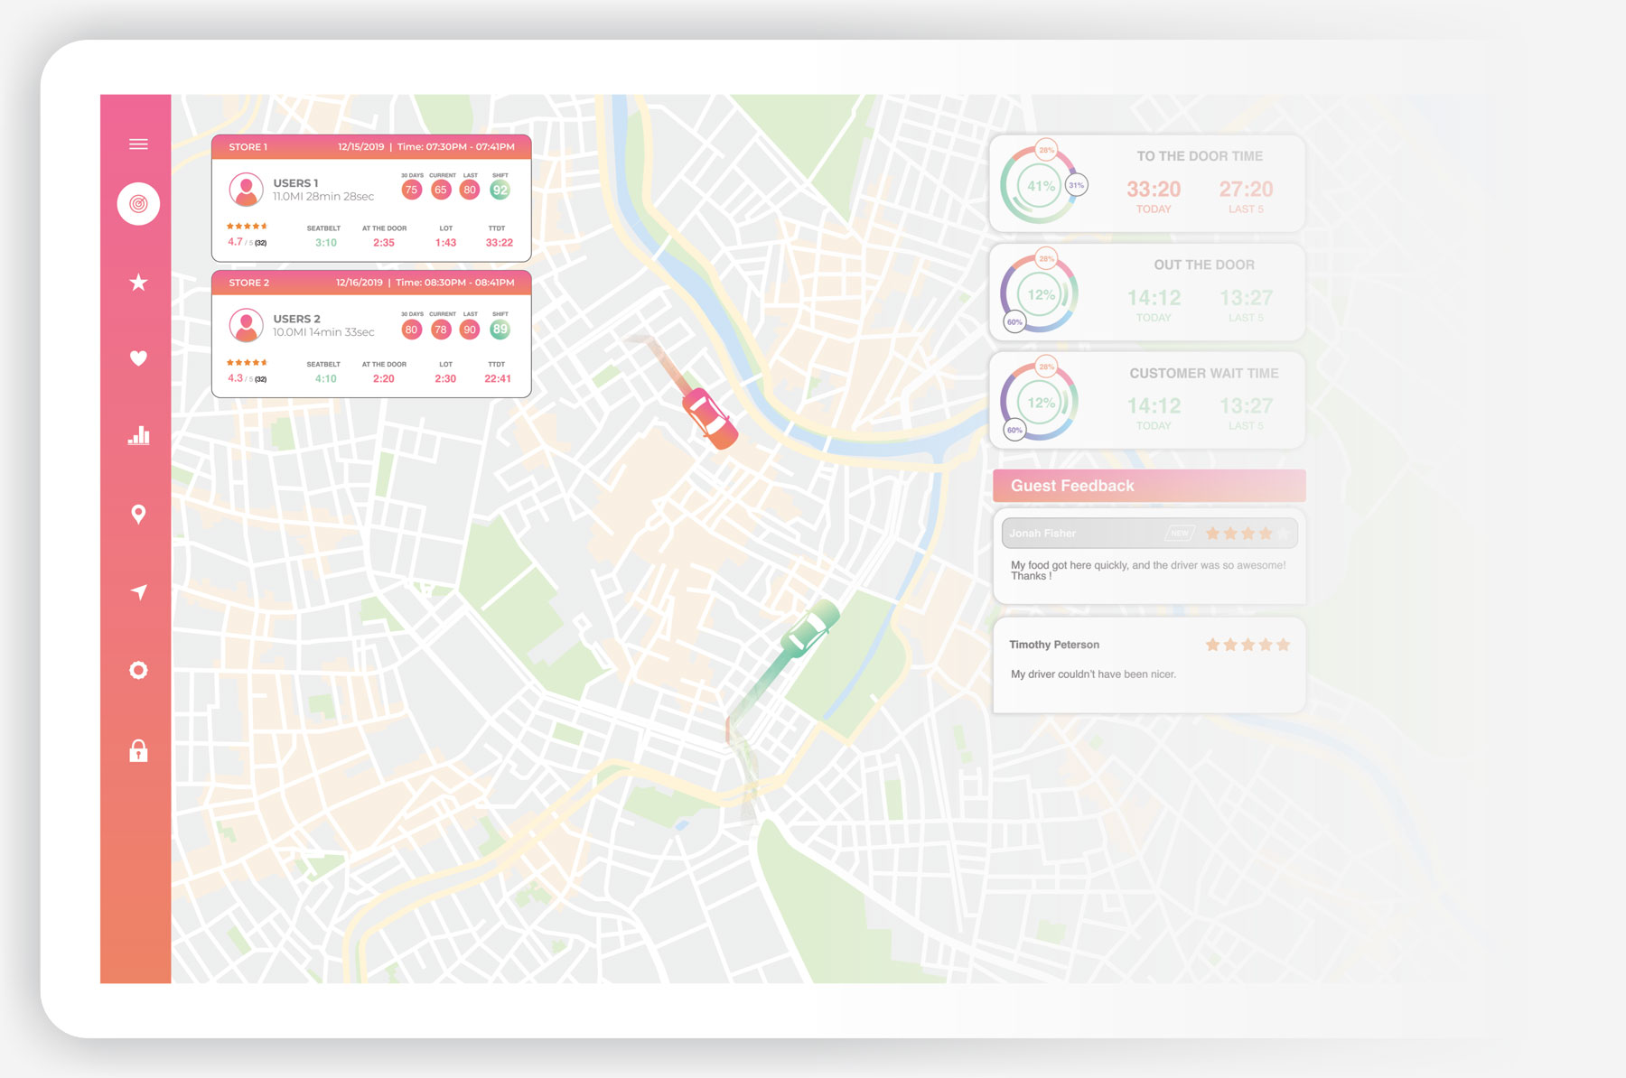
Task: Open the To The Door Time card
Action: [x=1147, y=183]
